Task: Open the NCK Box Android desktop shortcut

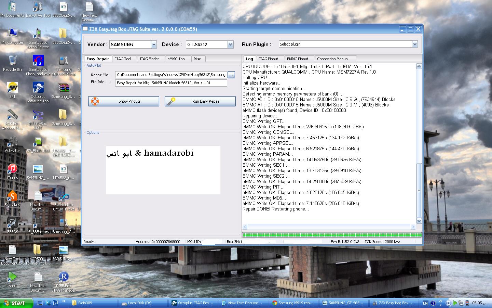Action: pyautogui.click(x=12, y=119)
